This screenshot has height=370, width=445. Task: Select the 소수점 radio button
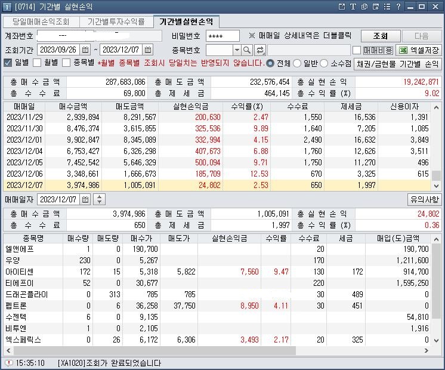(x=324, y=63)
